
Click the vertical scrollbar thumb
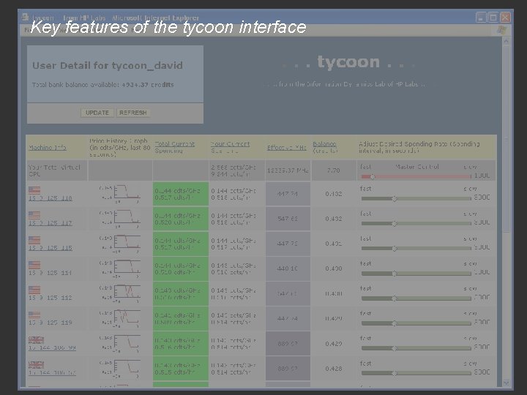click(507, 138)
